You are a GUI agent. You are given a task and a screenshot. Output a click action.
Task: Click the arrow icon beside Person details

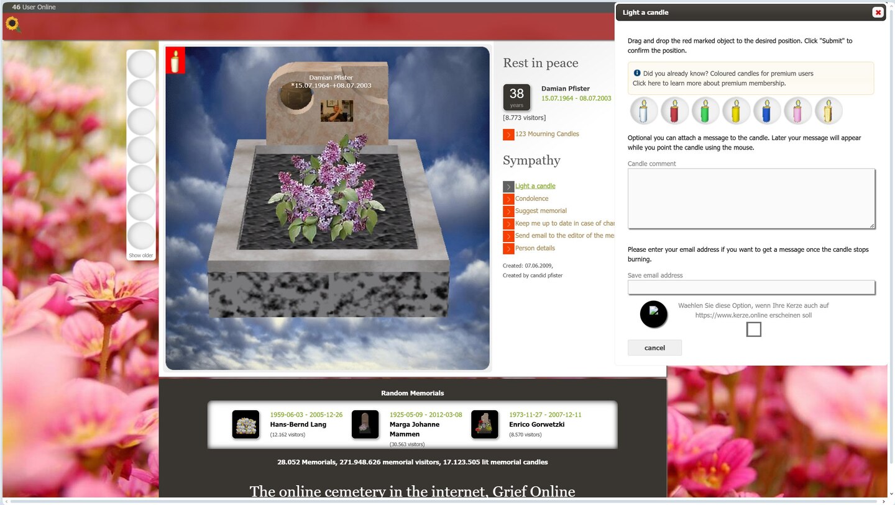click(508, 249)
